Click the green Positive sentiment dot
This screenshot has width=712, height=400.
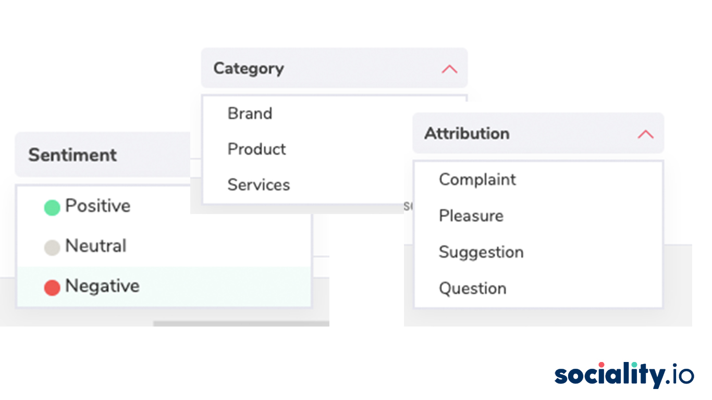pyautogui.click(x=52, y=207)
